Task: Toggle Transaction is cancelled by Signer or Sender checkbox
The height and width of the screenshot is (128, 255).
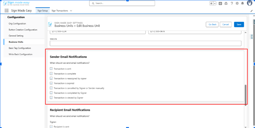Action: (x=51, y=88)
